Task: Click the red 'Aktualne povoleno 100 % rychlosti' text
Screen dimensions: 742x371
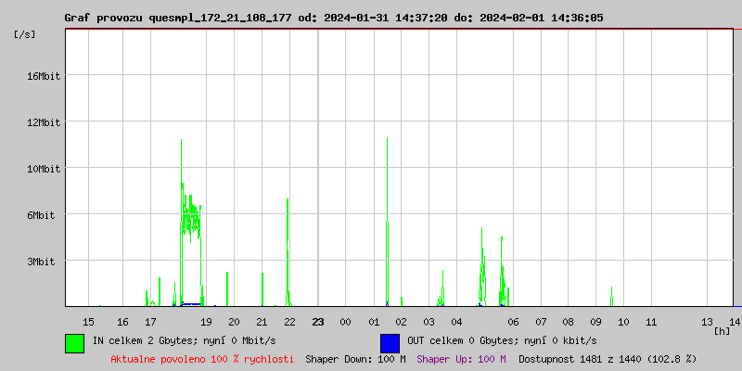Action: tap(202, 359)
